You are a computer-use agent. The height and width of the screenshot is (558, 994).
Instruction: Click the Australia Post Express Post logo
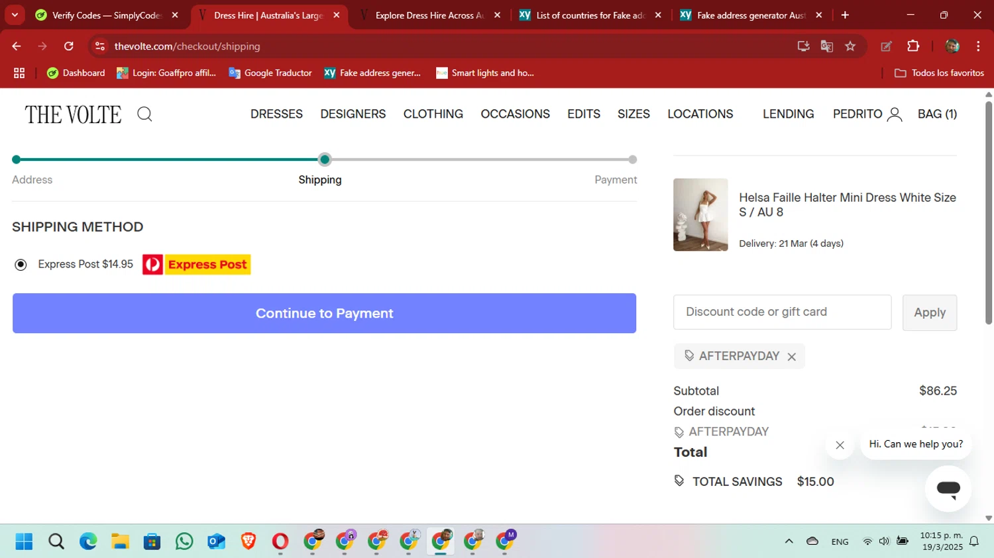[x=197, y=265]
